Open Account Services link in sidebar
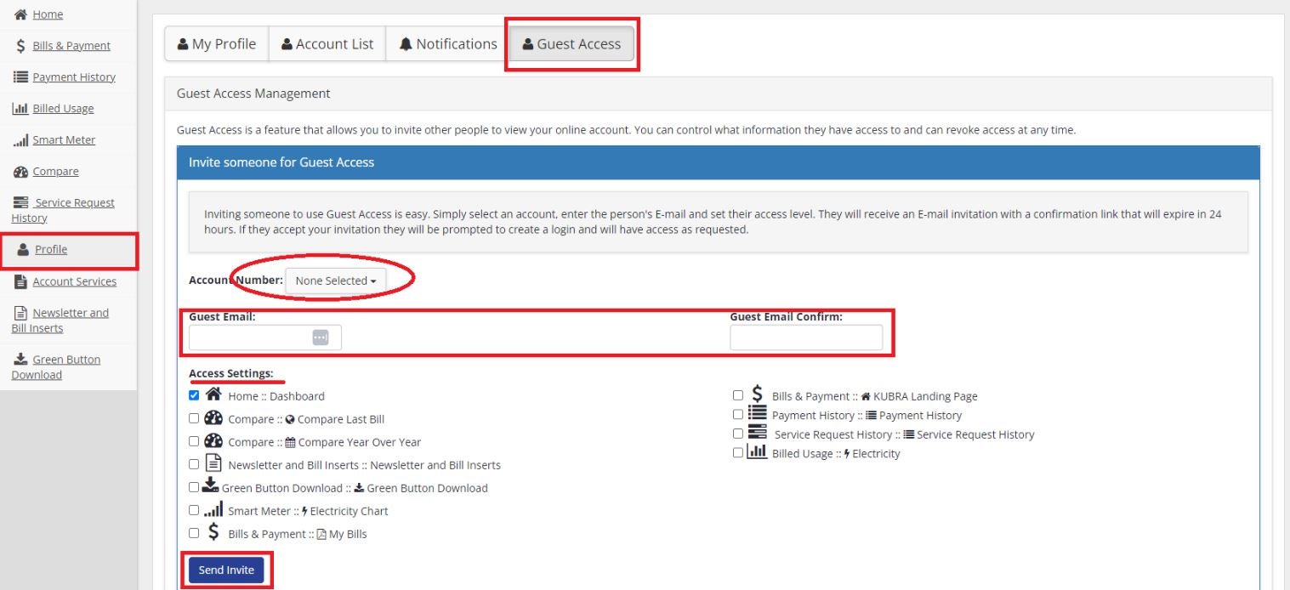The image size is (1290, 590). coord(74,281)
